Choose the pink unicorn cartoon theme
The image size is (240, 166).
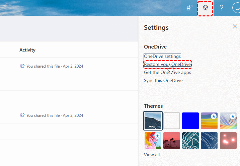pyautogui.click(x=153, y=141)
